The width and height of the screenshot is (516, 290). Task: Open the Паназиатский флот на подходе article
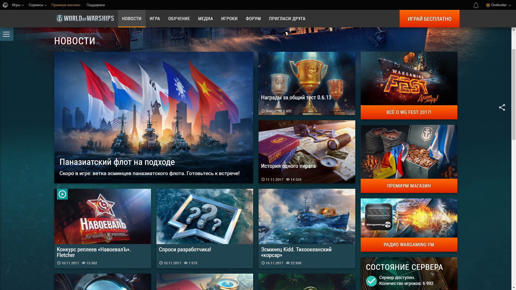[154, 118]
